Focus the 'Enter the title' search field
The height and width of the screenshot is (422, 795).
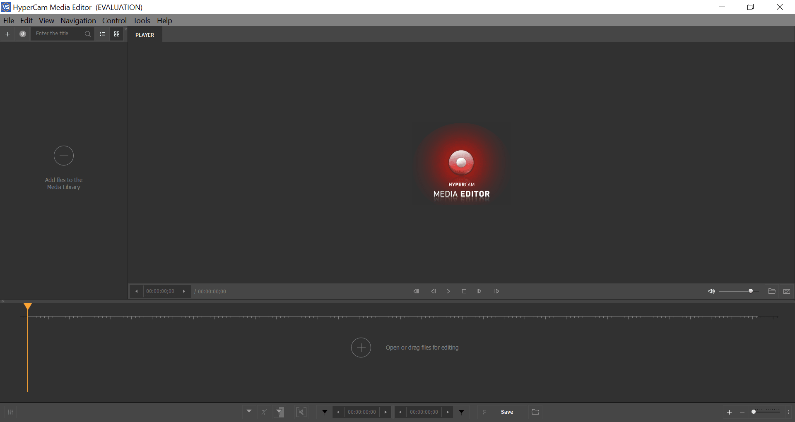coord(56,34)
